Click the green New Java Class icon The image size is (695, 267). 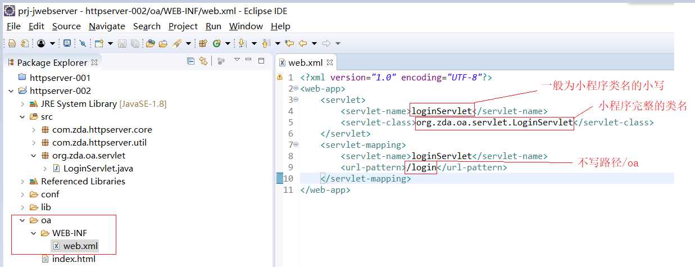(x=216, y=43)
